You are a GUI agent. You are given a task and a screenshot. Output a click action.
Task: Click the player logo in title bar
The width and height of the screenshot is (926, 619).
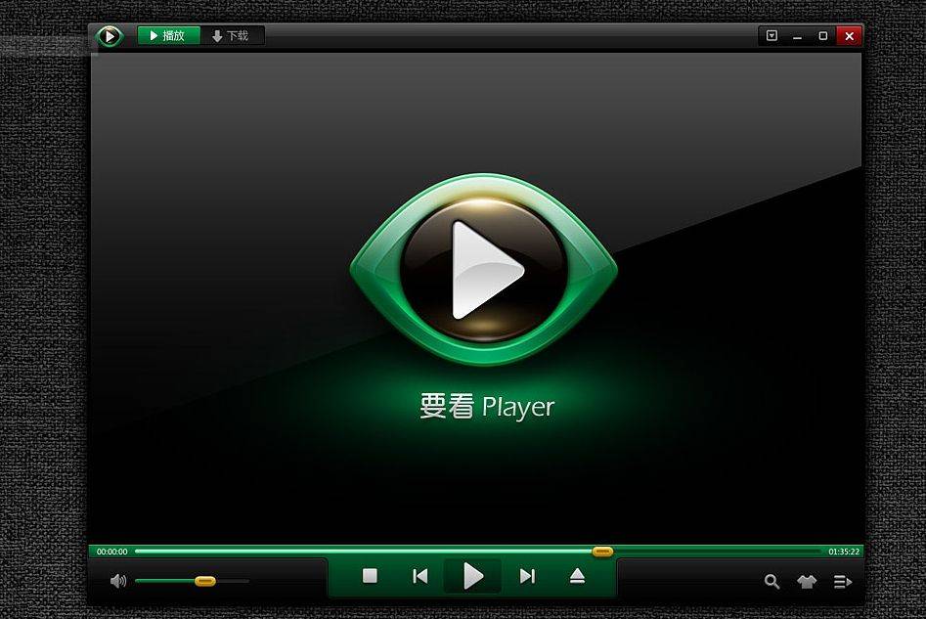110,36
